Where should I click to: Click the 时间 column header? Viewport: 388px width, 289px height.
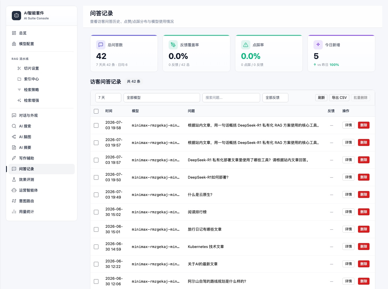pos(109,111)
